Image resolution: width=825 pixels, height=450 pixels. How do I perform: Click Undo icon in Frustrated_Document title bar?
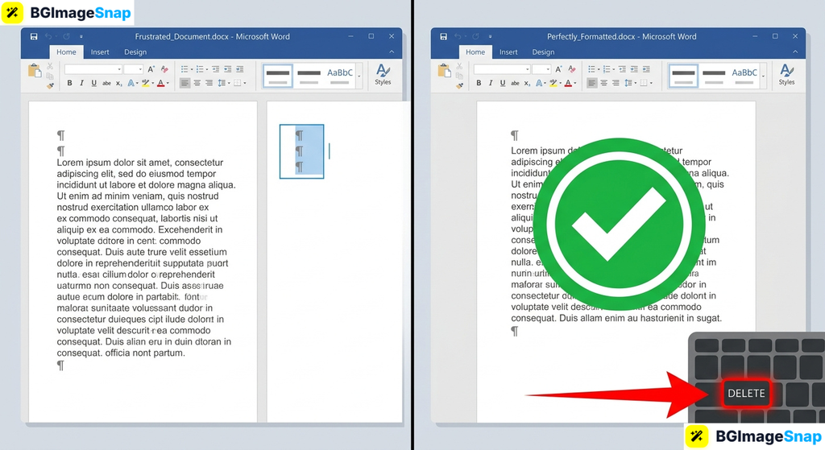[x=48, y=36]
